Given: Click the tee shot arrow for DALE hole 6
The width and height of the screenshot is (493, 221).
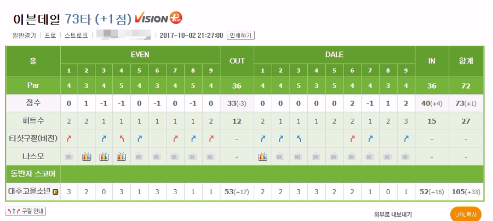Looking at the screenshot, I should (352, 138).
